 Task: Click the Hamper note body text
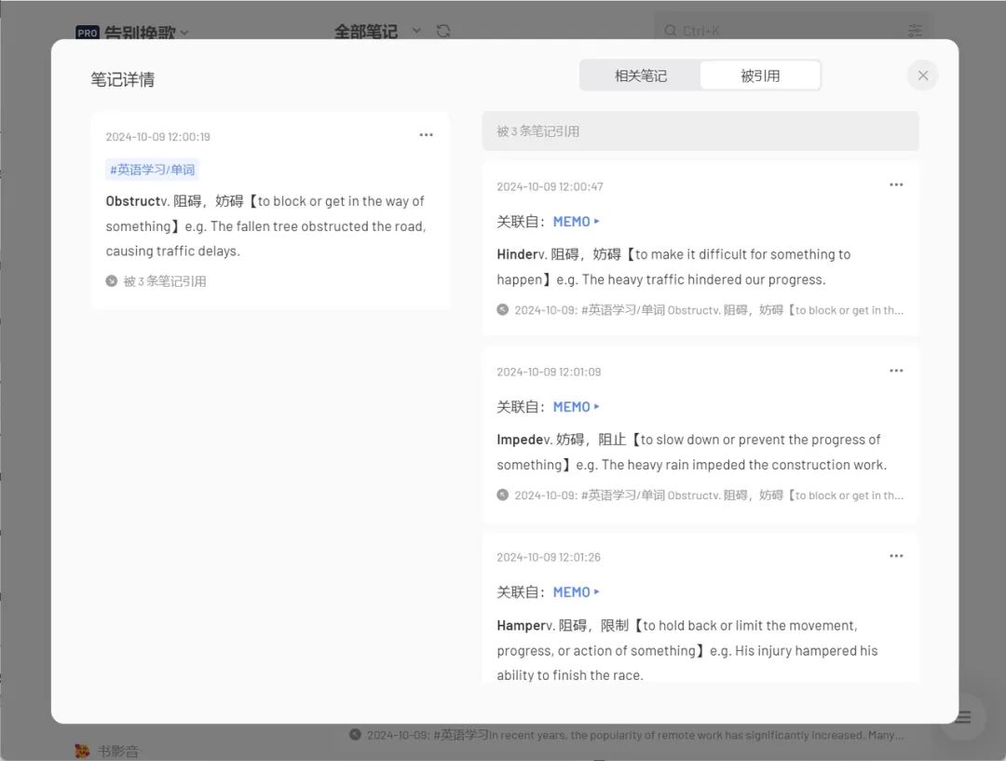click(x=687, y=650)
